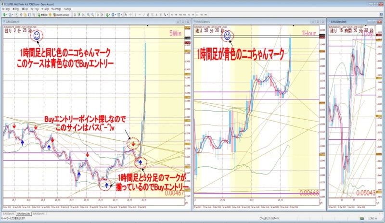Switch to EURUSDpro,H1 bottom tab

8,214
